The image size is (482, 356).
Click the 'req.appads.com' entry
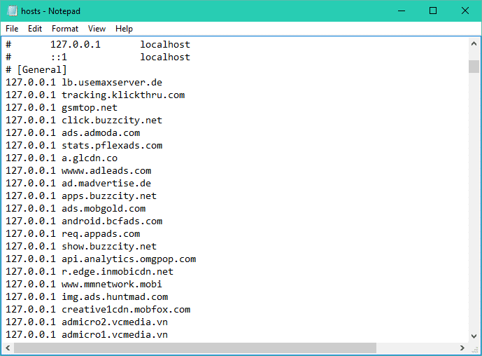click(101, 234)
